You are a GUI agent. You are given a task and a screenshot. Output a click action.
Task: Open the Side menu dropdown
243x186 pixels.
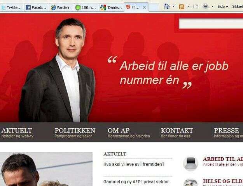tap(223, 7)
